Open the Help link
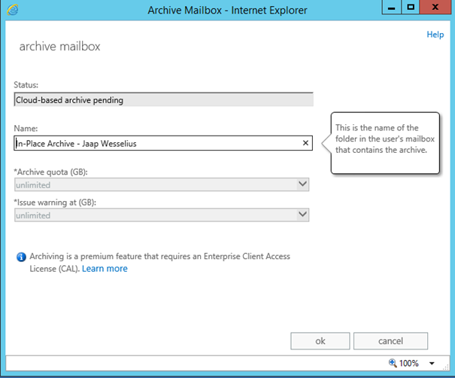 tap(435, 35)
